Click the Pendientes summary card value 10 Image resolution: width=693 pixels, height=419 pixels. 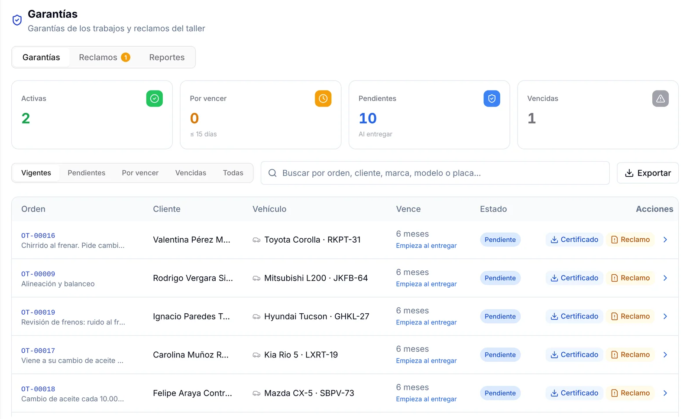point(368,118)
